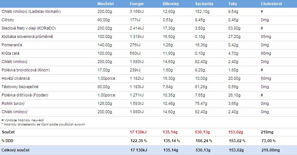The height and width of the screenshot is (155, 297).
Task: Click Klobása slovenská průměrně item
Action: pos(27,37)
